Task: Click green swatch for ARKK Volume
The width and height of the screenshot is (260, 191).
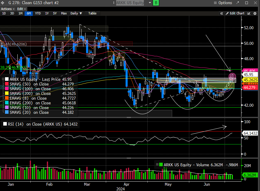Action: pos(161,165)
